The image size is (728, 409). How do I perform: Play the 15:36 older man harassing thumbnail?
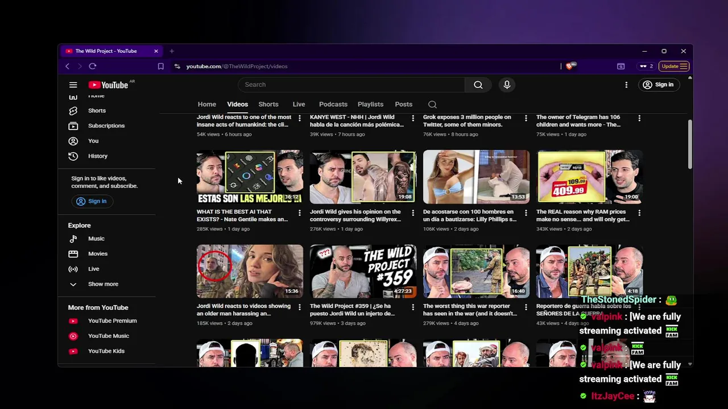tap(250, 271)
